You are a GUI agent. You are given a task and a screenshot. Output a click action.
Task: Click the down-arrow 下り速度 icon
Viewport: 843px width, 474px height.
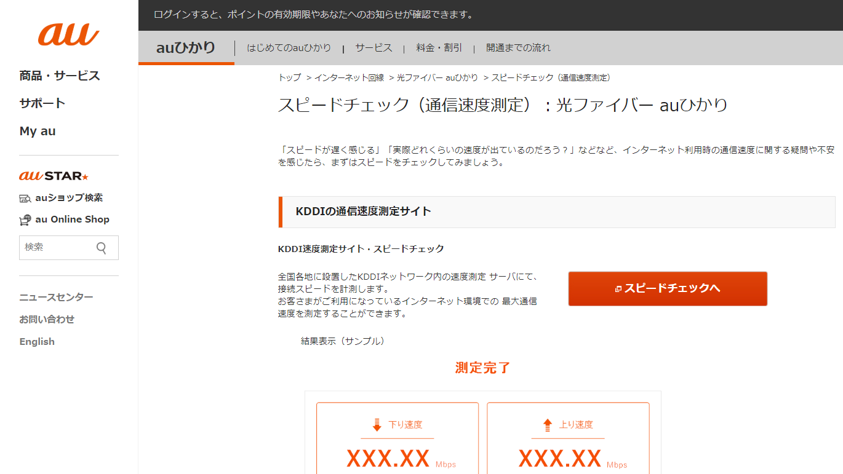(377, 425)
